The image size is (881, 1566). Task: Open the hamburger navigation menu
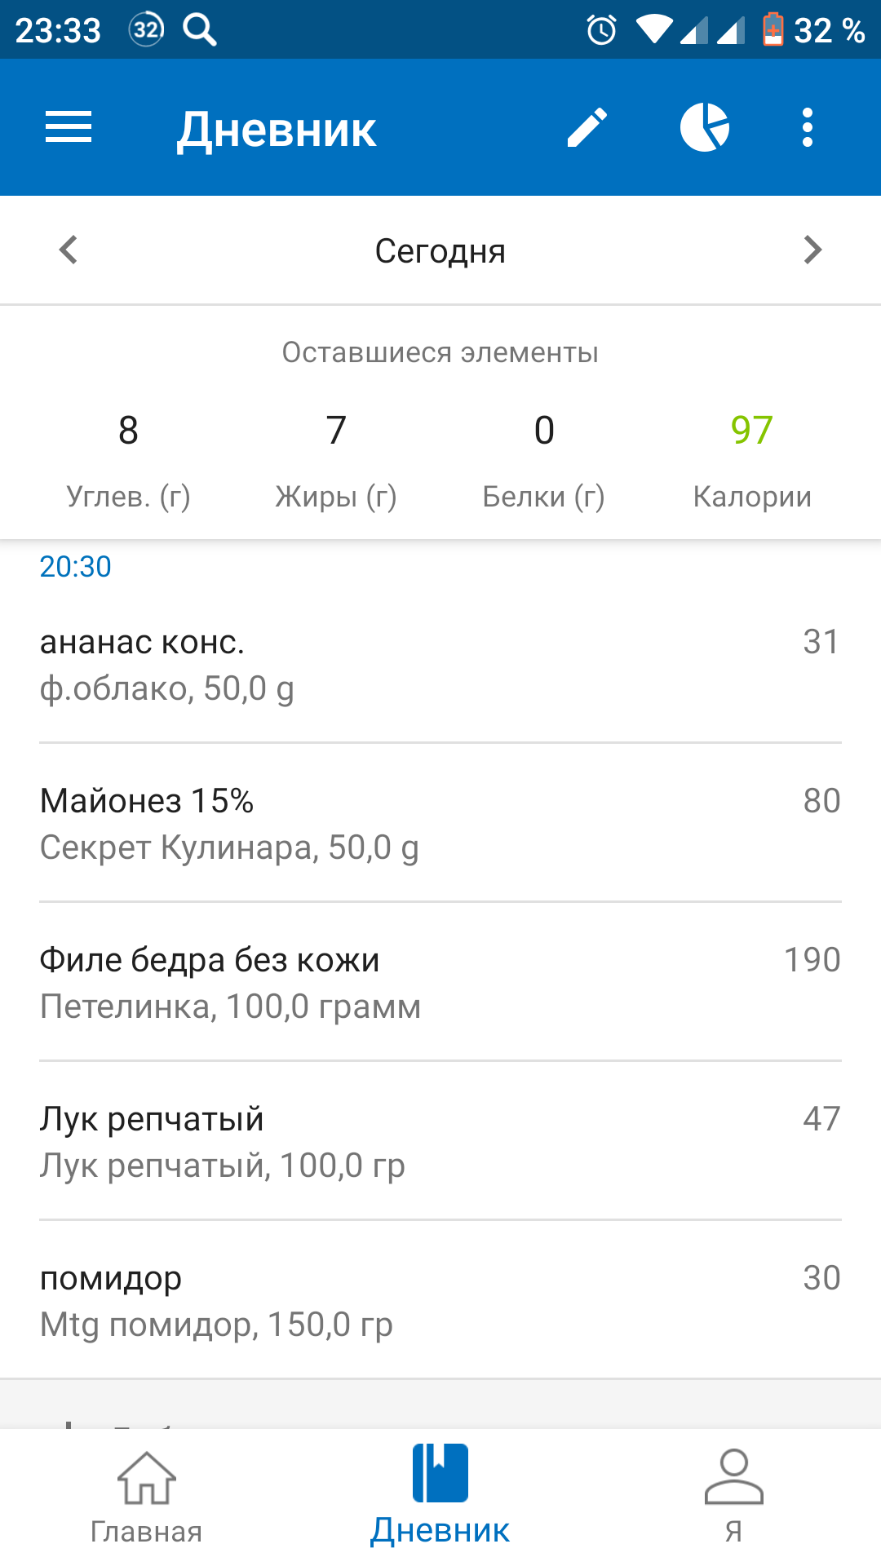[69, 127]
